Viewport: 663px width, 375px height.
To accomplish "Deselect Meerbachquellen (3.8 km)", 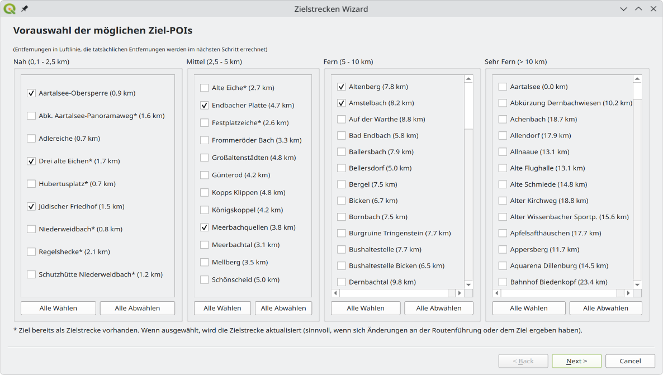I will click(x=205, y=227).
